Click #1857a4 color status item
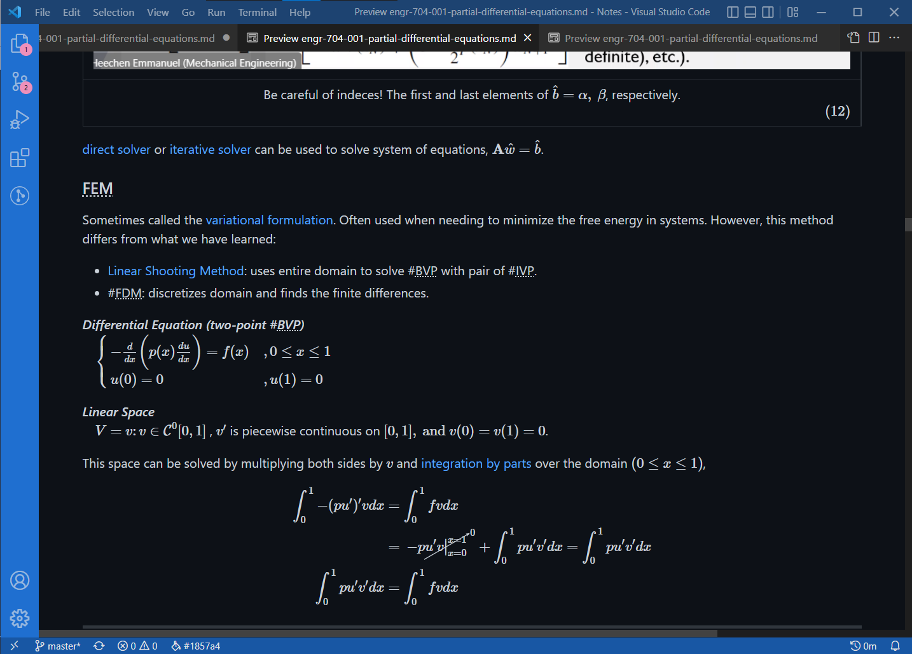Screen dimensions: 912x654 click(196, 646)
